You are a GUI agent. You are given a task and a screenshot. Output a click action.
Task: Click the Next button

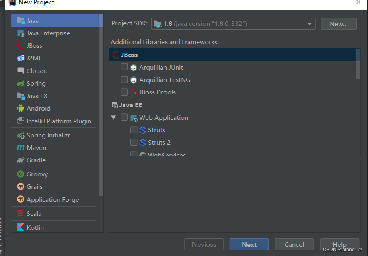(x=249, y=244)
